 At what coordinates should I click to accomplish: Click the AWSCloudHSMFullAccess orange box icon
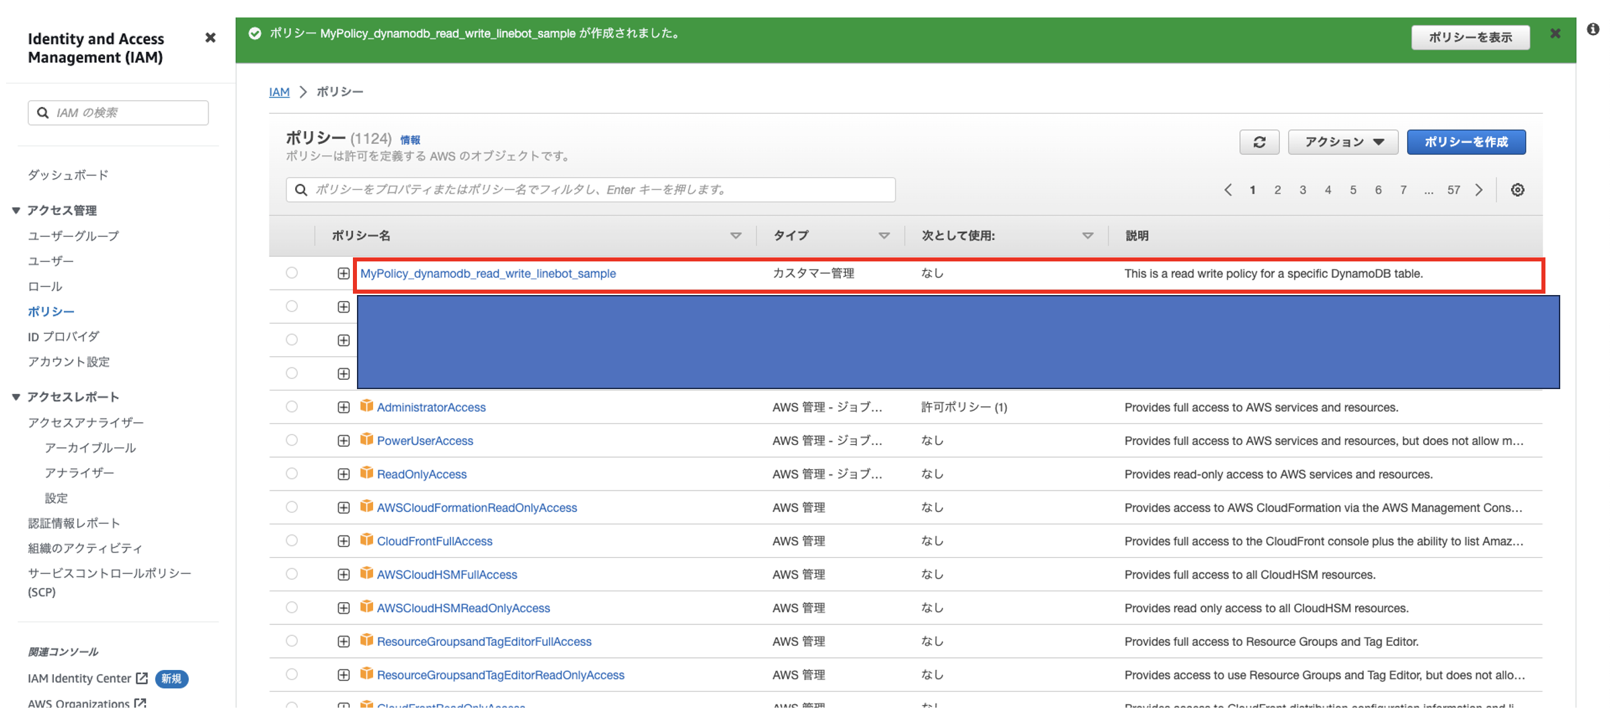[x=366, y=573]
